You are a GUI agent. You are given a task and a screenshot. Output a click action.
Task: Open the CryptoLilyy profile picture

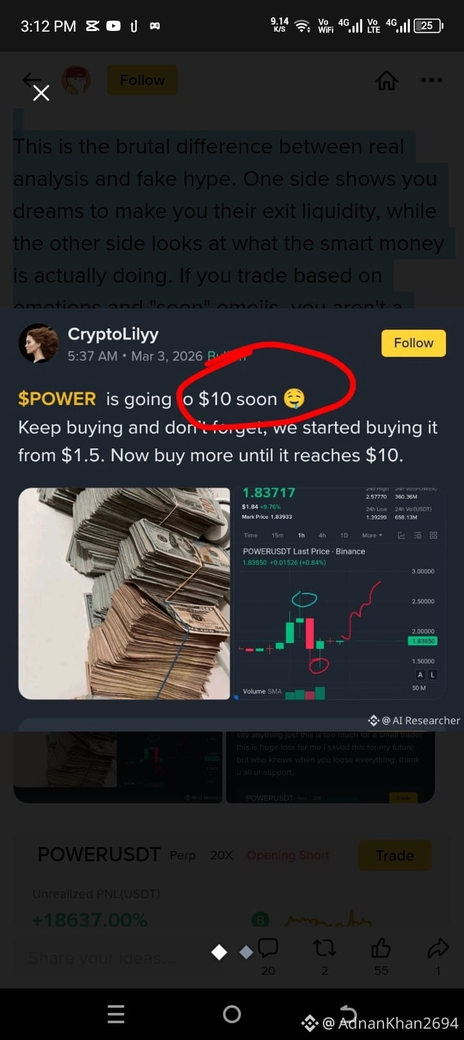(39, 343)
